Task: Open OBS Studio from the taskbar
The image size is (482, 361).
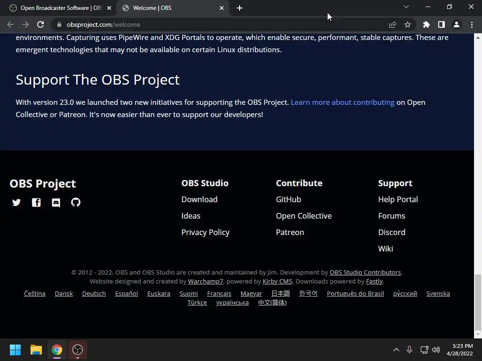Action: pyautogui.click(x=78, y=350)
